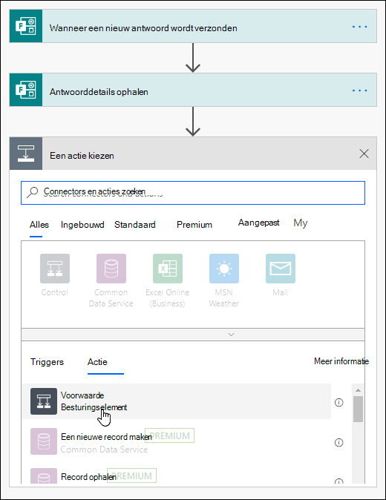Choose the Voorwaarde Besturingselement action
The width and height of the screenshot is (386, 500).
coord(177,401)
